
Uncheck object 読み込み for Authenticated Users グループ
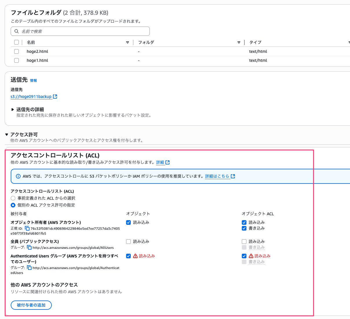(128, 256)
